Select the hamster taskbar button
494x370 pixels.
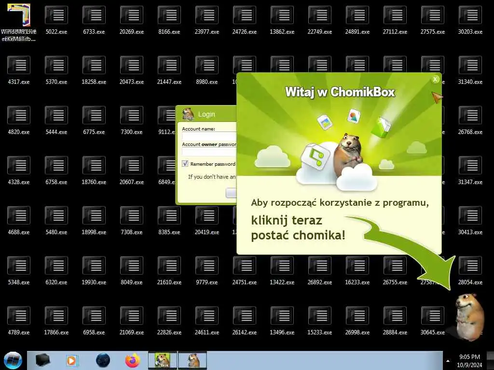[193, 360]
